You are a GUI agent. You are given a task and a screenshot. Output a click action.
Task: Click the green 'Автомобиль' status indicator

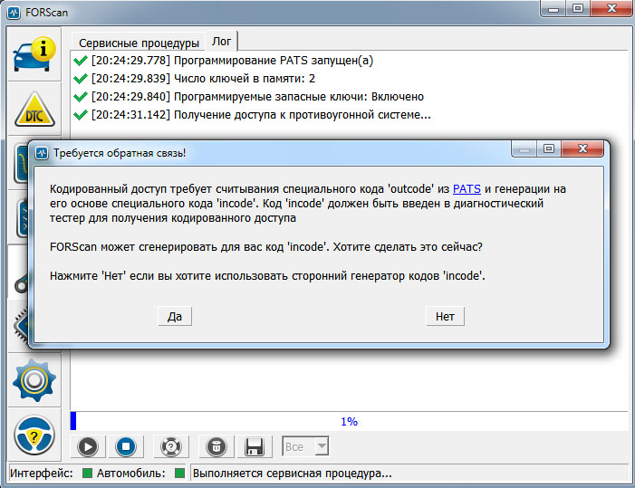[x=179, y=474]
